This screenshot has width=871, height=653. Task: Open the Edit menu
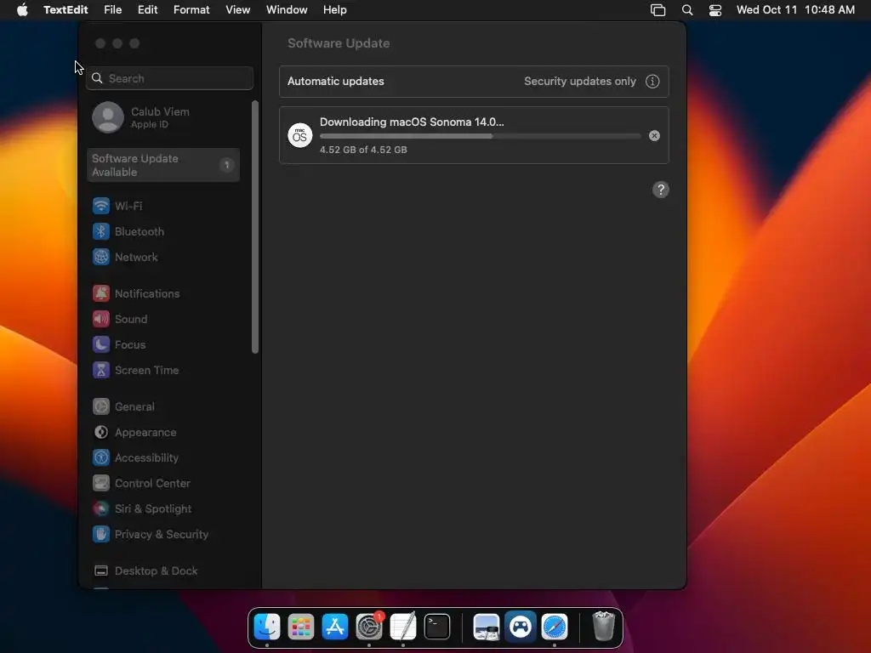point(148,10)
